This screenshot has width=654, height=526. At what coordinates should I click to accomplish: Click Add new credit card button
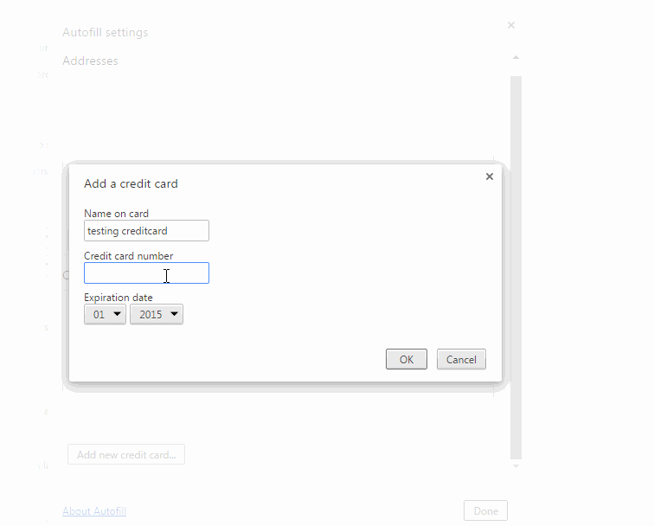pyautogui.click(x=126, y=454)
